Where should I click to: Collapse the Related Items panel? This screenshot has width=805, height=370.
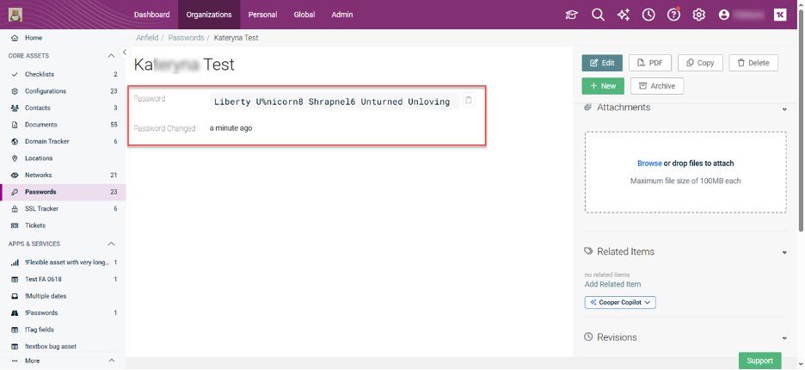(x=784, y=252)
